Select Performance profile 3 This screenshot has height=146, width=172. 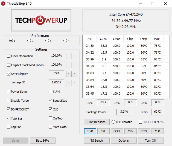tap(47, 41)
